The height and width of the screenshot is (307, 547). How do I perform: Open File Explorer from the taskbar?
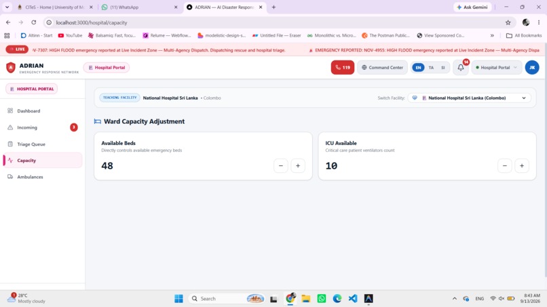(x=306, y=299)
